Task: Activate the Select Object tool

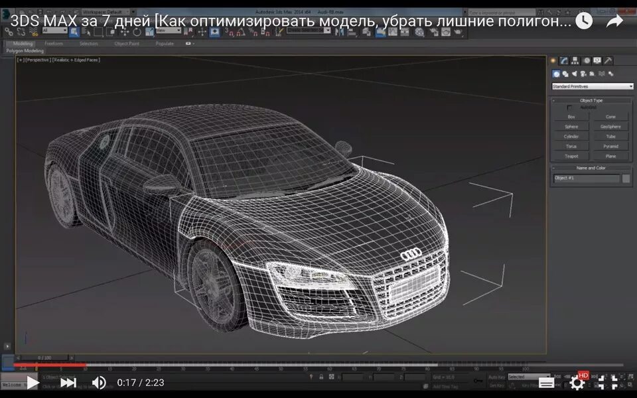Action: 74,31
